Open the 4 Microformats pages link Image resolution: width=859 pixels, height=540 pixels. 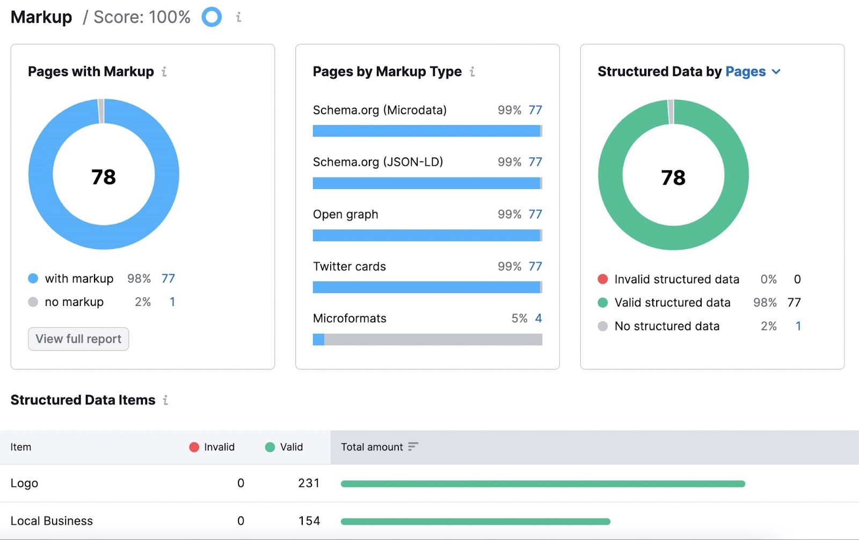click(538, 318)
